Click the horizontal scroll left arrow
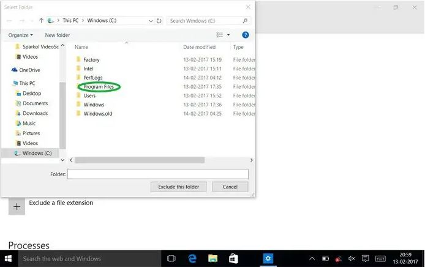Viewport: 425px width, 268px height. (x=71, y=160)
